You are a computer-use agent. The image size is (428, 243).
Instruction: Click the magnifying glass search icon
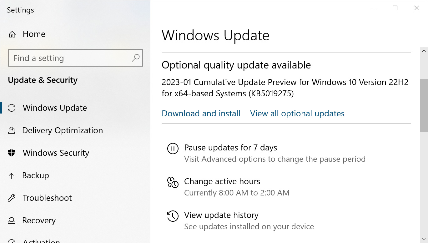[x=136, y=58]
